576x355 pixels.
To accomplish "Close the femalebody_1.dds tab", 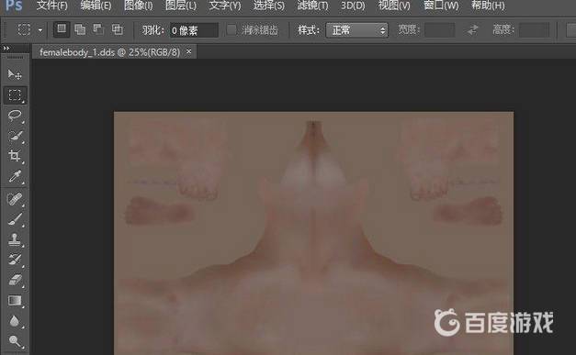I will [189, 51].
